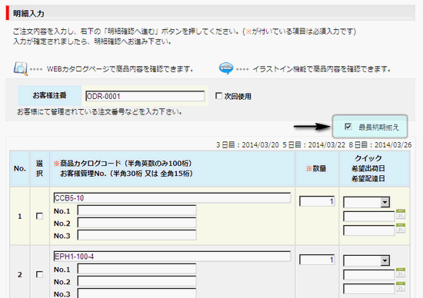Uncheck the 最長納期揃え checkbox

click(x=348, y=127)
